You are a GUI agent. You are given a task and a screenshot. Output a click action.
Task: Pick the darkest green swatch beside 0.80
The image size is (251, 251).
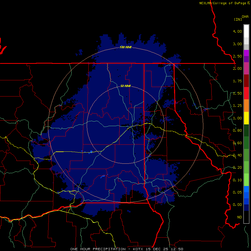[246, 130]
